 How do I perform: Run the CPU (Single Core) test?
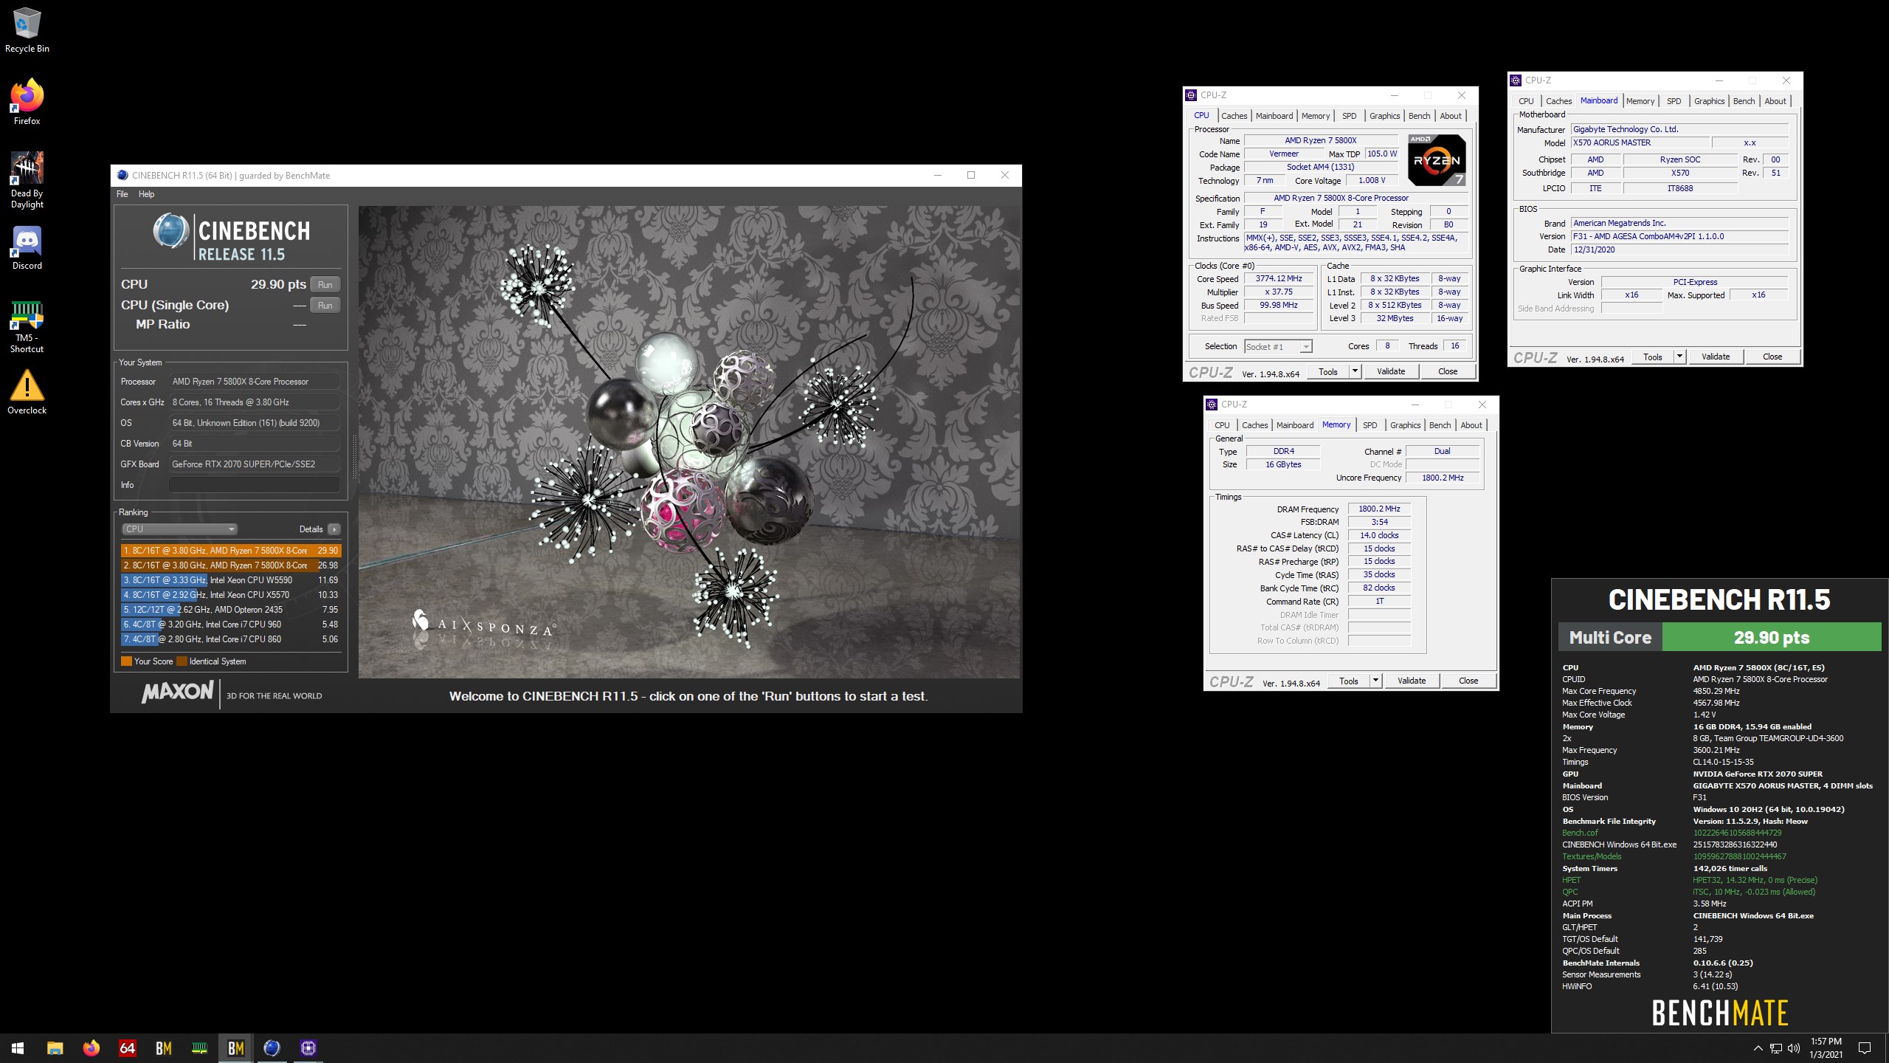(325, 305)
